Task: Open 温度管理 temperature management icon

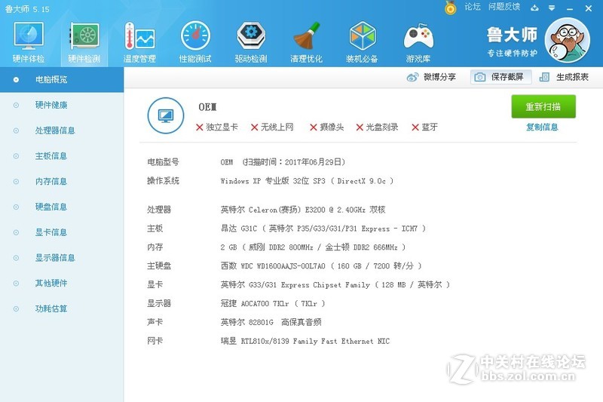Action: coord(139,42)
